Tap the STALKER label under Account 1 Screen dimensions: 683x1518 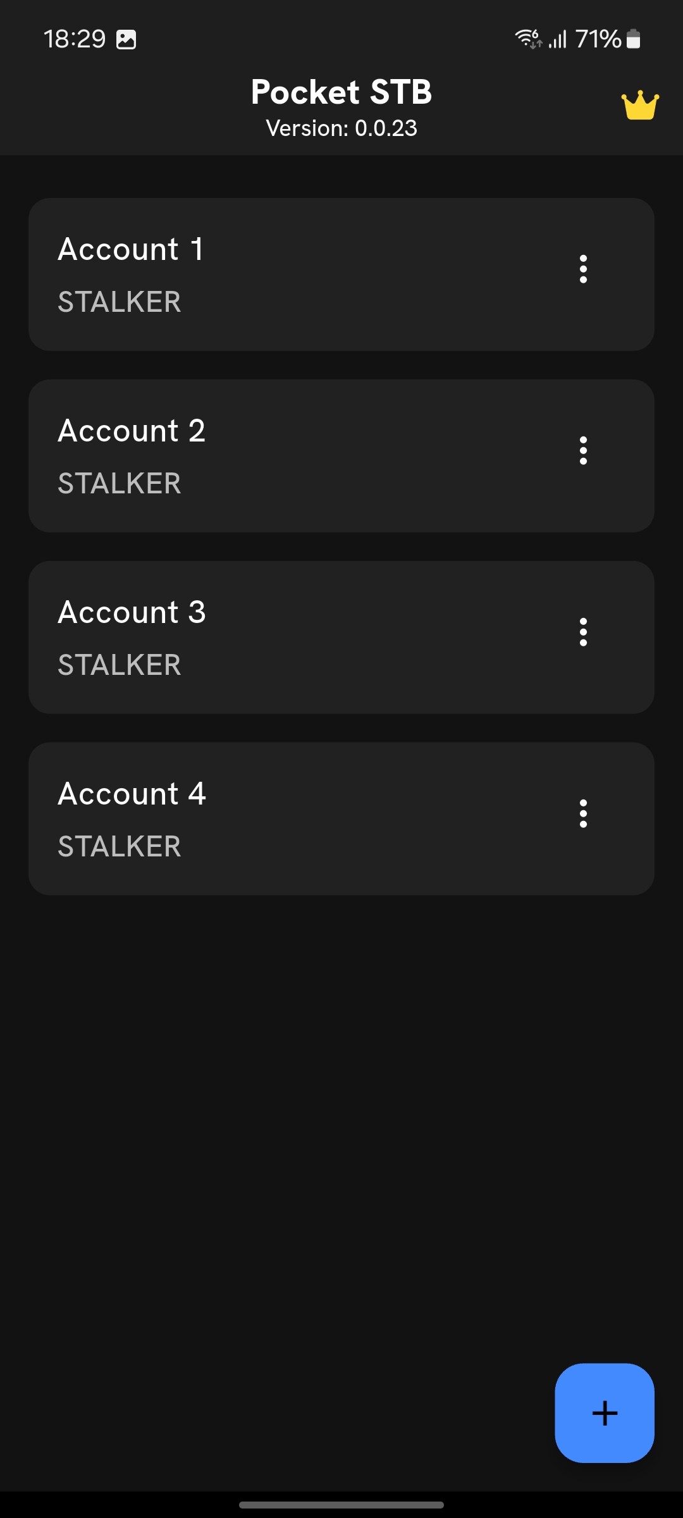click(x=120, y=302)
